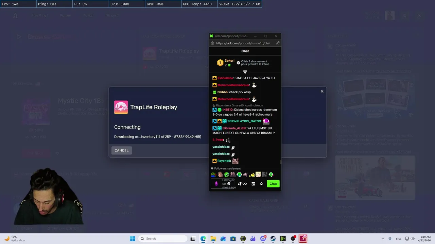Open File Explorer from taskbar
The image size is (435, 244).
pos(213,239)
